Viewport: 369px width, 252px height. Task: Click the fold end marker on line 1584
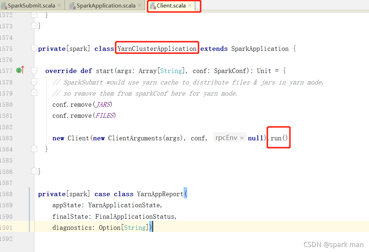(34, 149)
